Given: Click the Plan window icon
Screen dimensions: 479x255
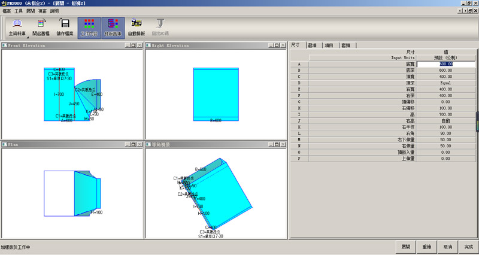Looking at the screenshot, I should tap(4, 144).
